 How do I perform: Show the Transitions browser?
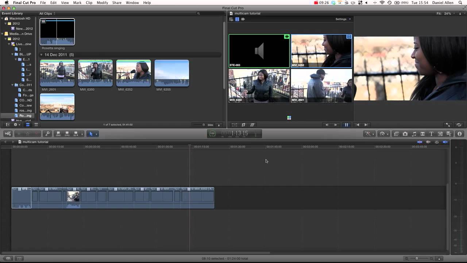point(422,134)
